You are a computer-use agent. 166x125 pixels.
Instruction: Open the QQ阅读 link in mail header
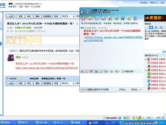[36, 7]
